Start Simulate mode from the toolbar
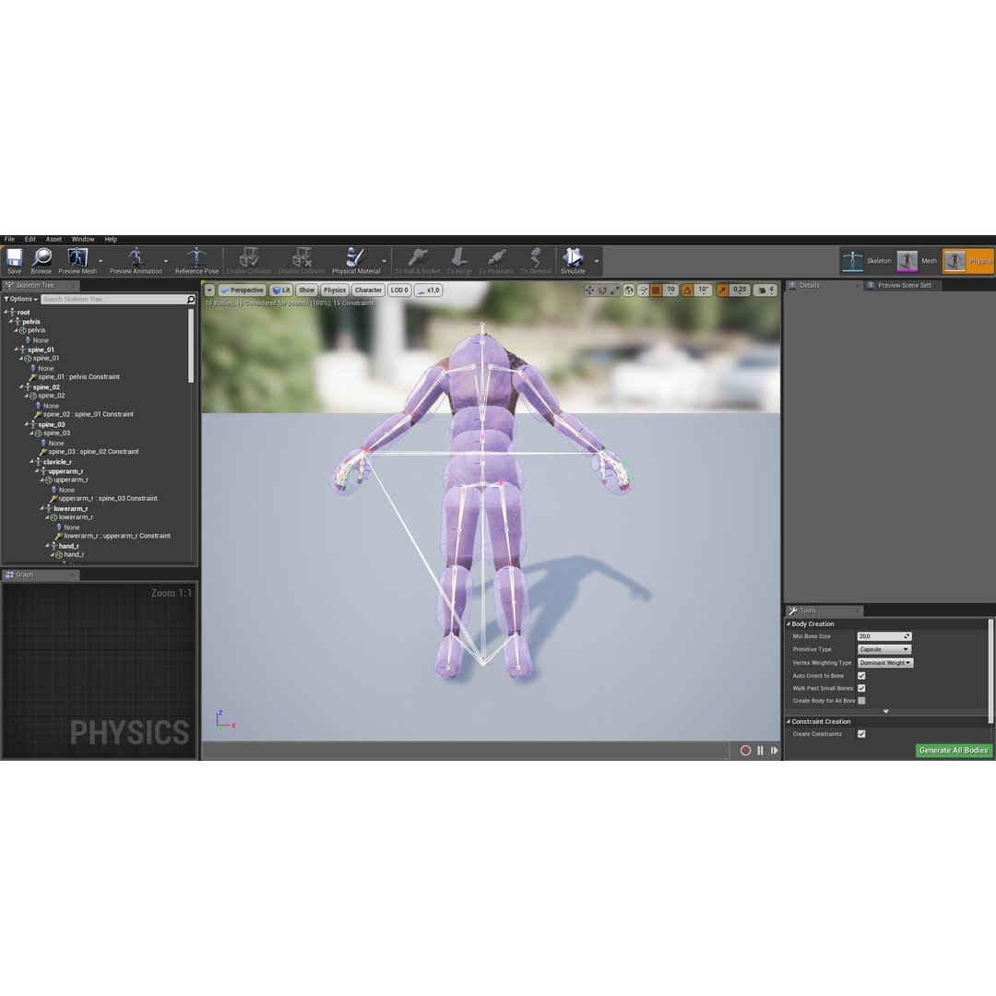The width and height of the screenshot is (996, 996). coord(572,260)
